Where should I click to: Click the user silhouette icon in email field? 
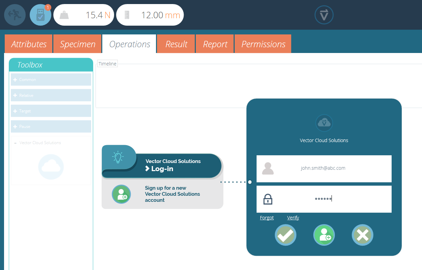(268, 168)
